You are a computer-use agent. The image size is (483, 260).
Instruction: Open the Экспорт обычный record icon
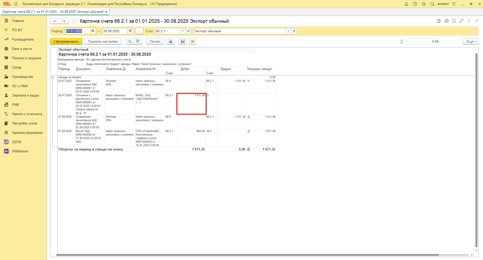click(x=294, y=31)
